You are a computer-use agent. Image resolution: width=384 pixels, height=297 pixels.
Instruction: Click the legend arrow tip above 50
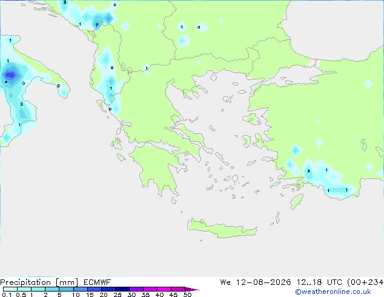(x=193, y=290)
